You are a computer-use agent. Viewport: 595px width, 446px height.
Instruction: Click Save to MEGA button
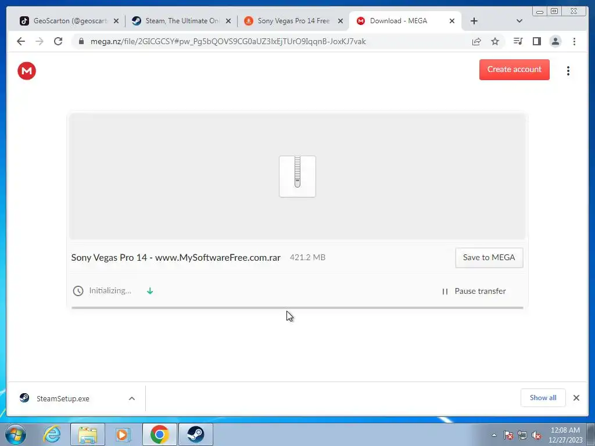[x=489, y=257]
